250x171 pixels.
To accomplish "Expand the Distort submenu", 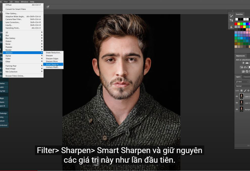I will pyautogui.click(x=23, y=41).
